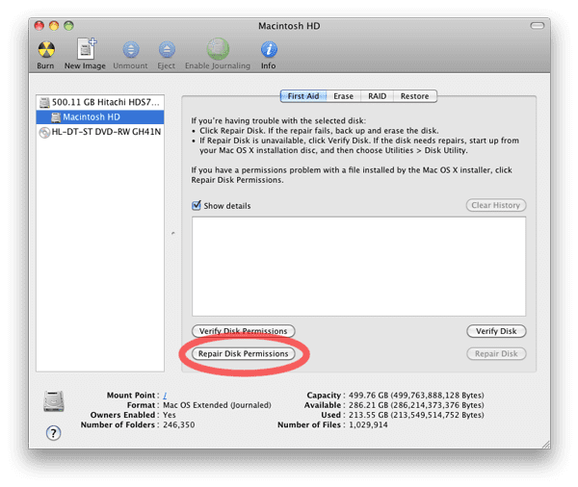Switch to the Erase tab
This screenshot has height=487, width=578.
[x=343, y=96]
